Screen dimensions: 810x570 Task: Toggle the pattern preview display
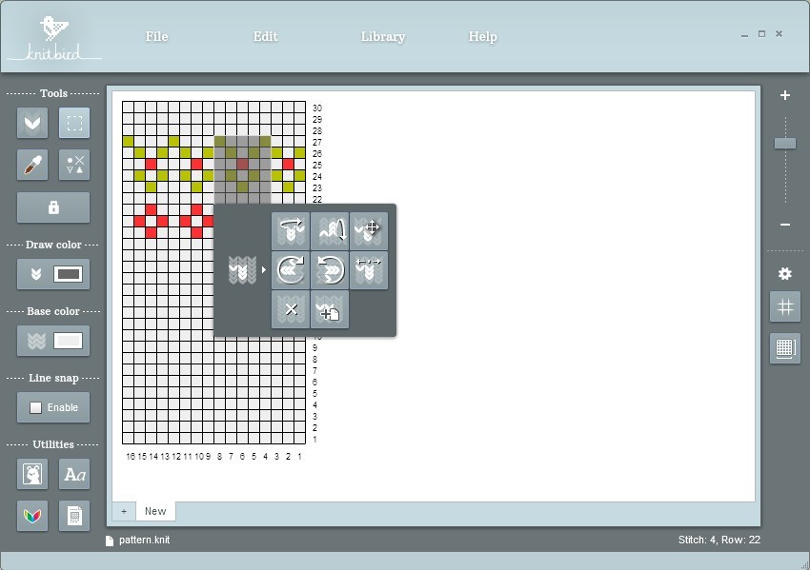coord(784,348)
